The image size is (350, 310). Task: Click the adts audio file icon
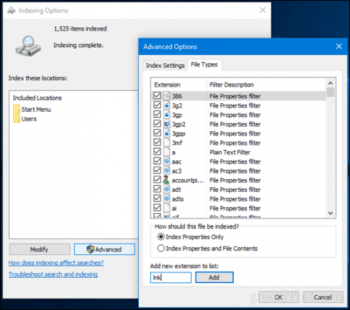167,199
